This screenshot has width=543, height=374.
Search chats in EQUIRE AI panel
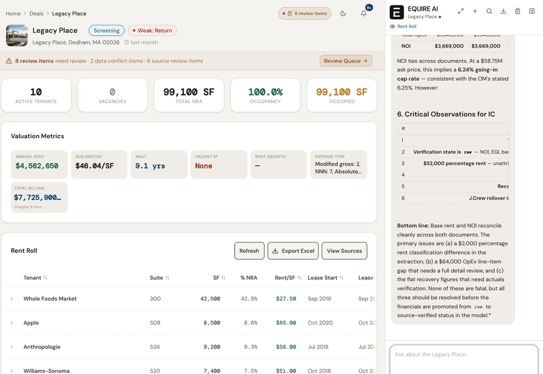click(489, 11)
